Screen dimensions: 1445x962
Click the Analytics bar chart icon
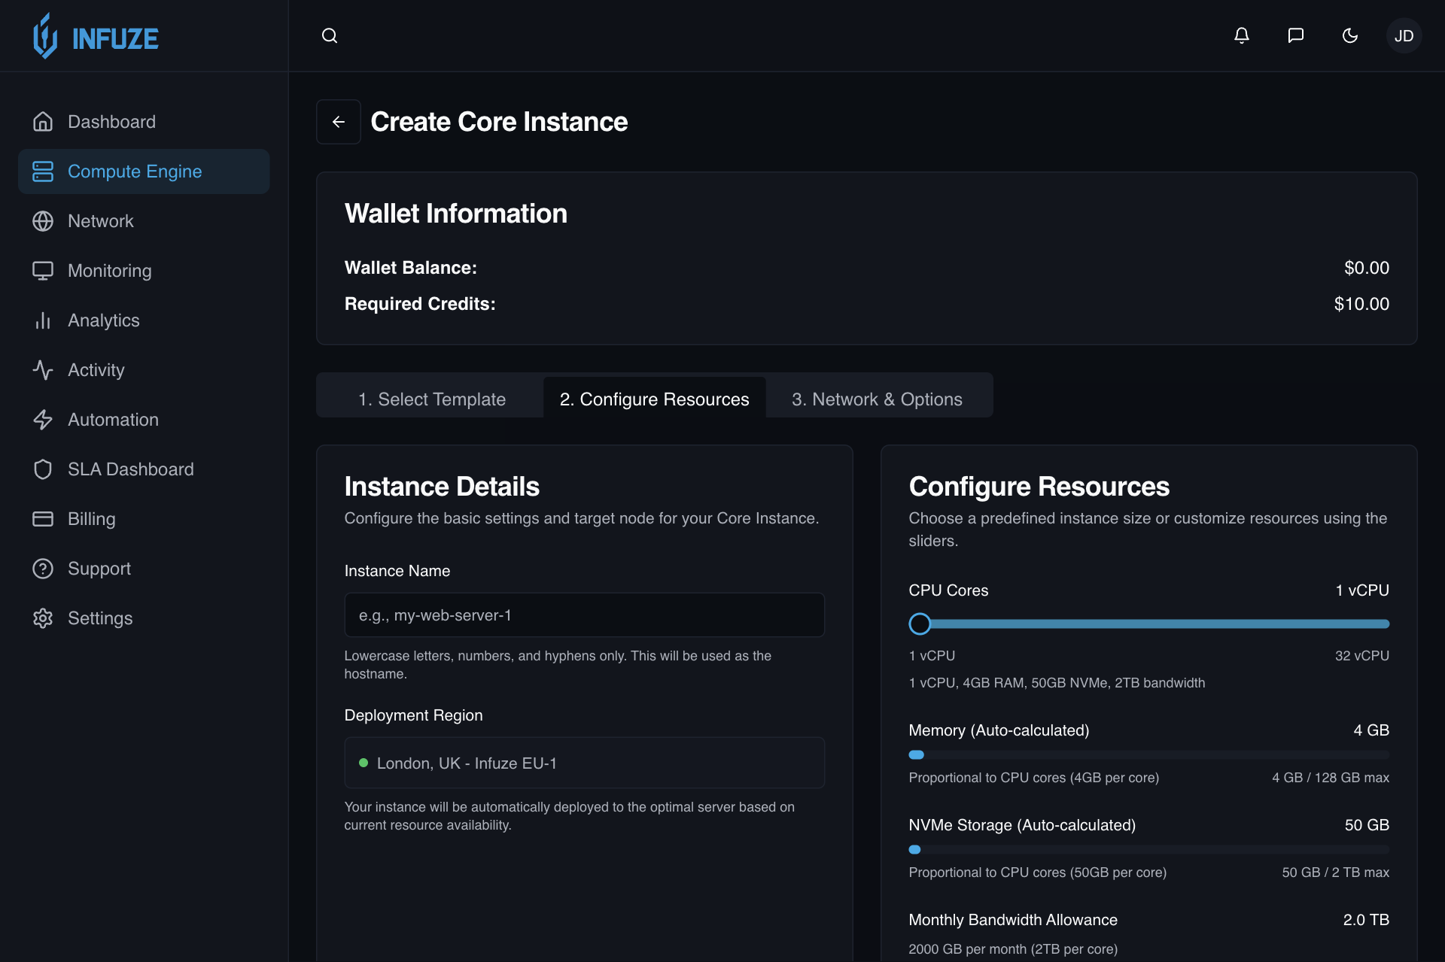coord(43,320)
